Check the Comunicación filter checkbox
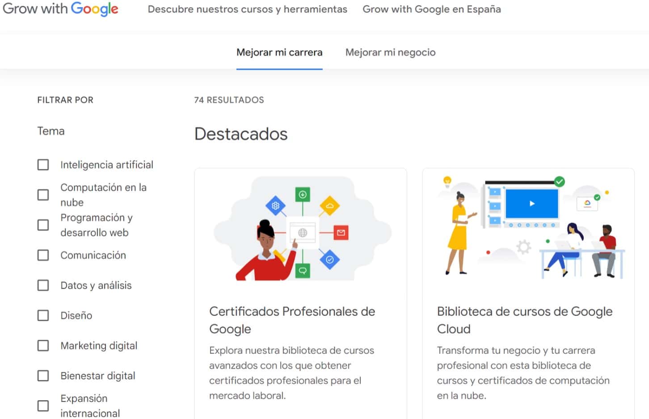The height and width of the screenshot is (419, 649). pos(43,255)
